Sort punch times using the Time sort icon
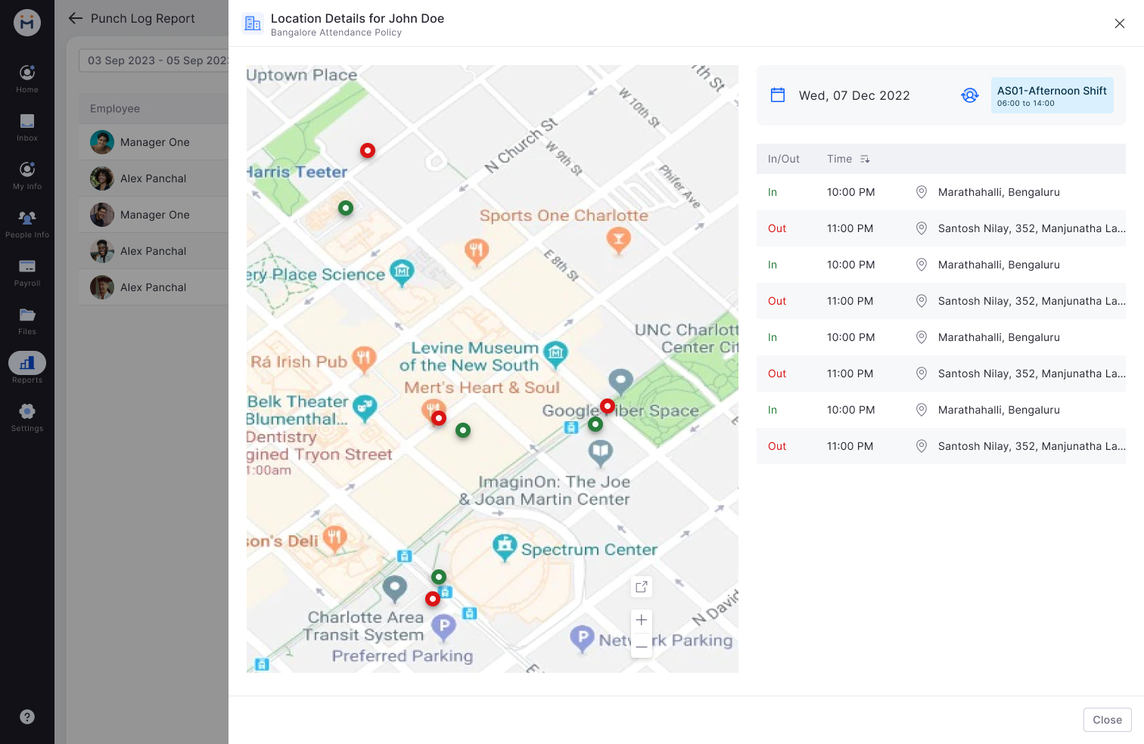Image resolution: width=1144 pixels, height=744 pixels. (x=865, y=159)
